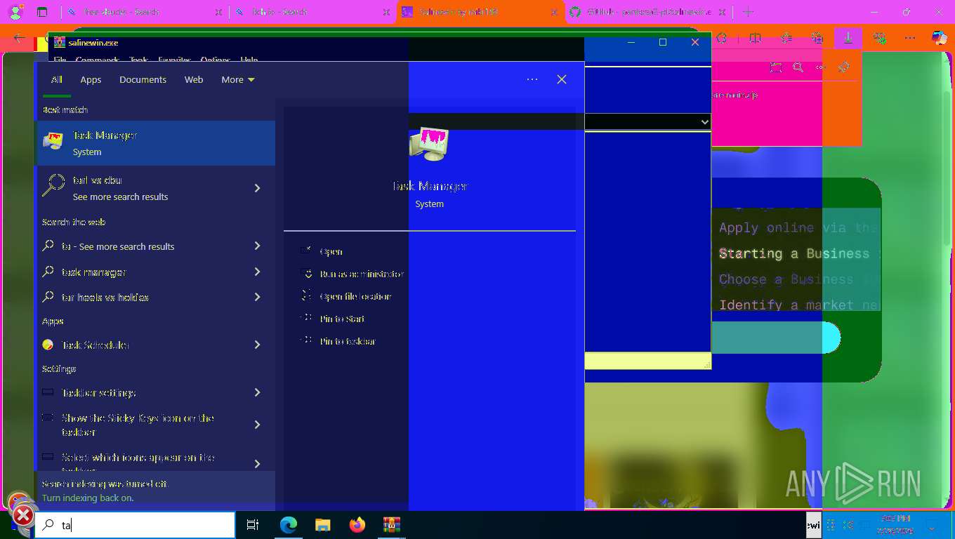Open File Explorer from taskbar
Viewport: 955px width, 539px height.
point(322,525)
